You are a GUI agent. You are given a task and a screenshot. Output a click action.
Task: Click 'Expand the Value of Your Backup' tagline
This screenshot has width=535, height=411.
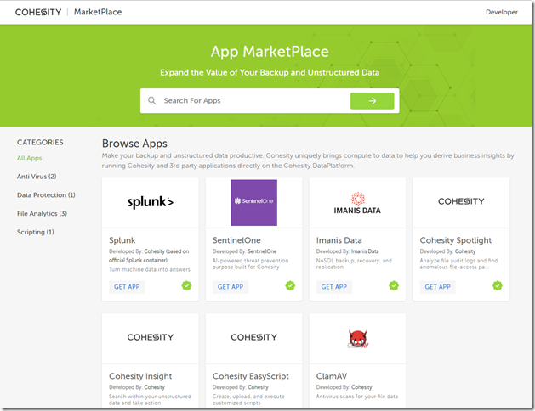[x=270, y=72]
